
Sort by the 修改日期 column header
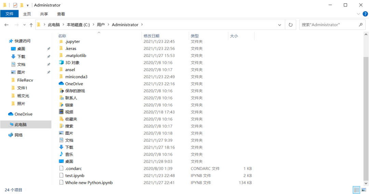(152, 36)
